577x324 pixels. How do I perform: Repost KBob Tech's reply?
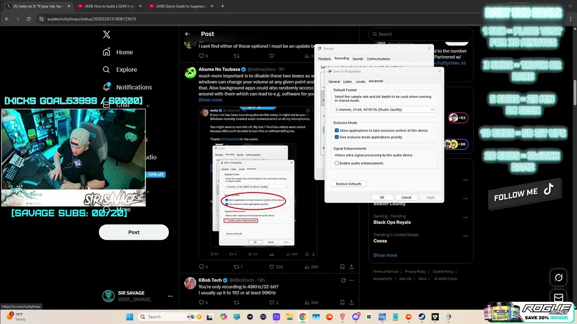coord(237,302)
